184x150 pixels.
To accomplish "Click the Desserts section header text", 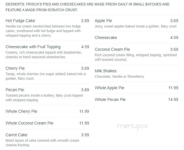I will (x=87, y=7).
